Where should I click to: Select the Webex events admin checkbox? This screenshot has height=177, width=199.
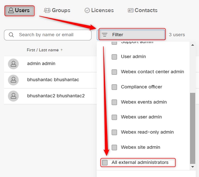coord(114,102)
